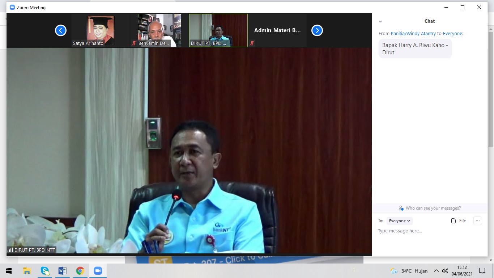The height and width of the screenshot is (278, 494).
Task: Open Google Chrome from taskbar
Action: point(80,271)
